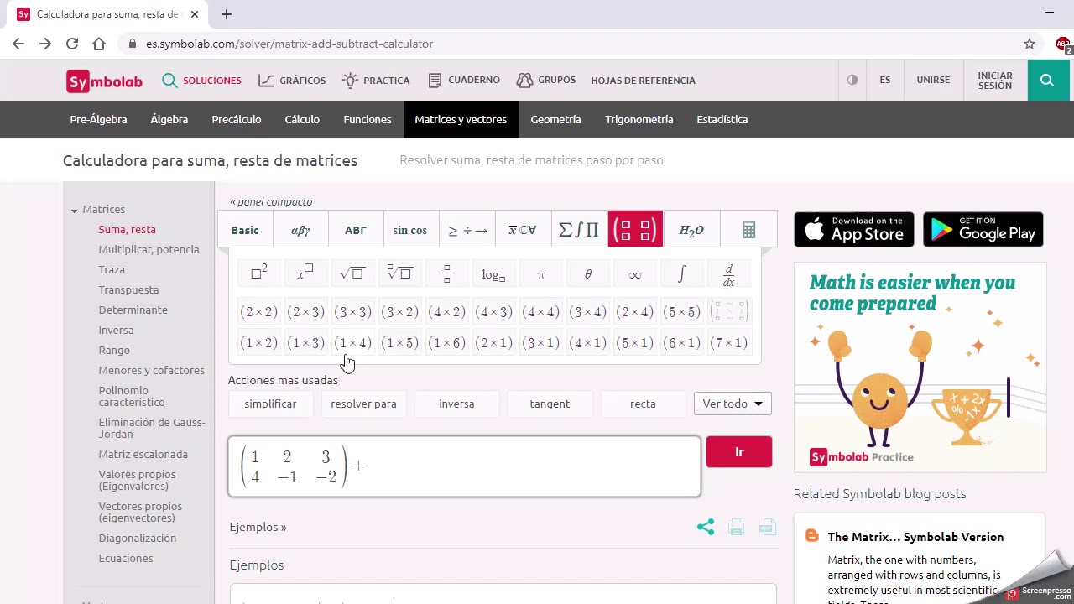Download via the App Store badge

[x=854, y=229]
